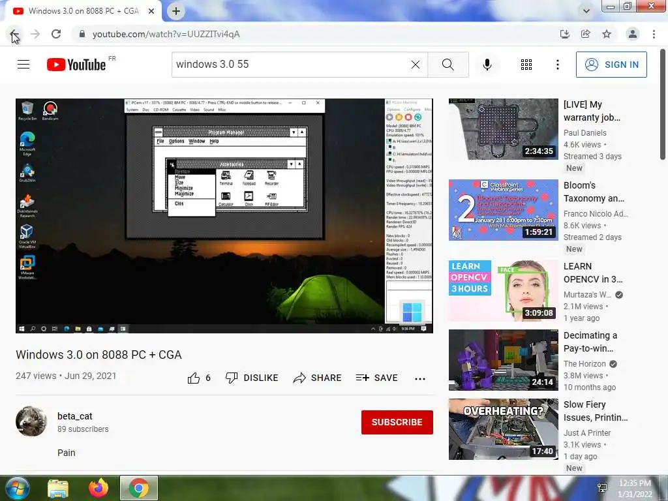The image size is (668, 501).
Task: Open the LEARN OPENCV video title
Action: [593, 273]
